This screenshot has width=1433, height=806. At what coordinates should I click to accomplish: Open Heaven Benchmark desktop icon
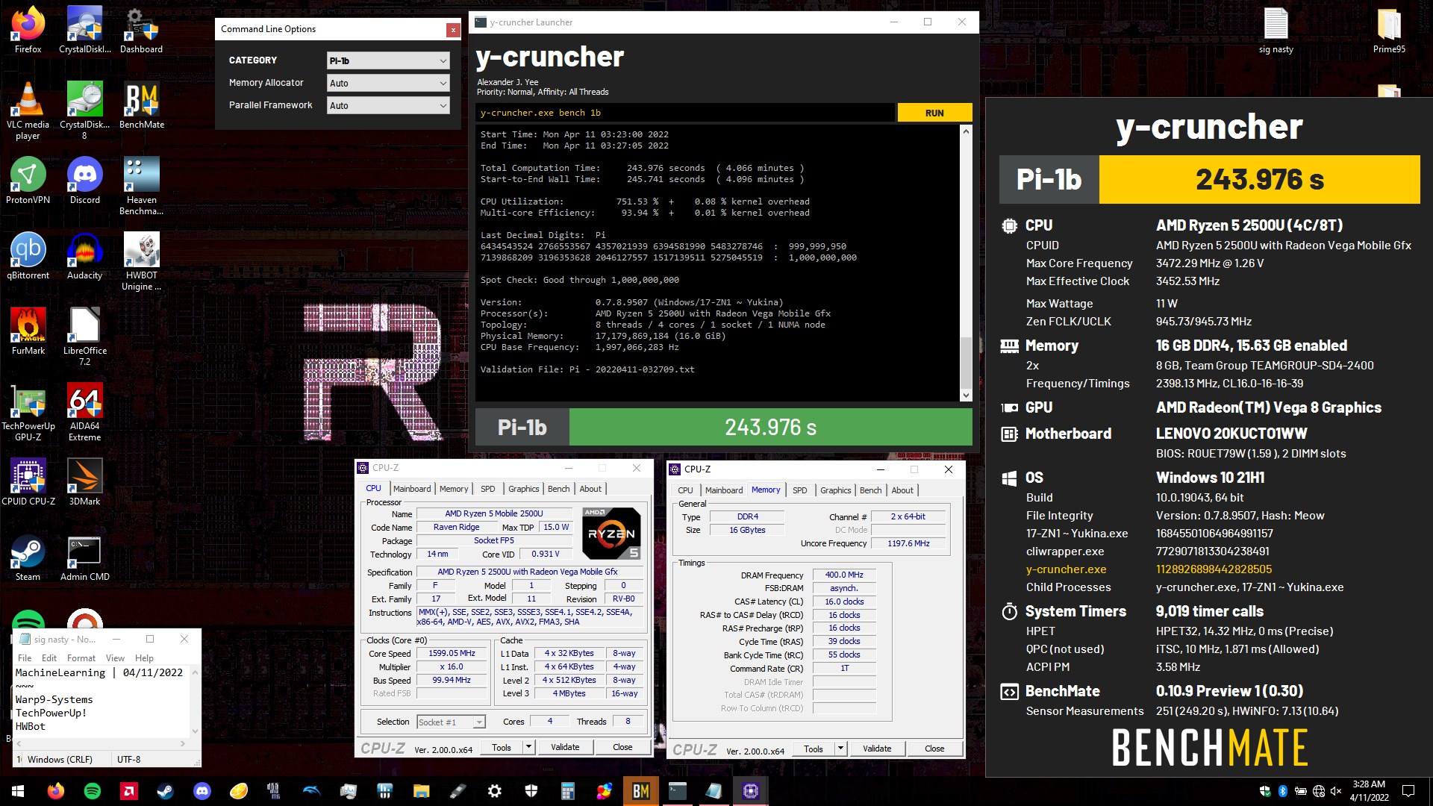click(141, 186)
